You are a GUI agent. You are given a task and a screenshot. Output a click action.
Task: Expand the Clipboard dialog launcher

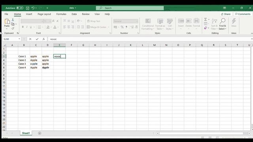pyautogui.click(x=17, y=33)
